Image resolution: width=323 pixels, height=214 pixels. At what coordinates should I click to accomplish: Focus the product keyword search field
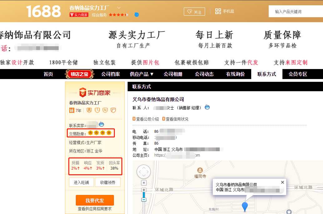pyautogui.click(x=296, y=12)
